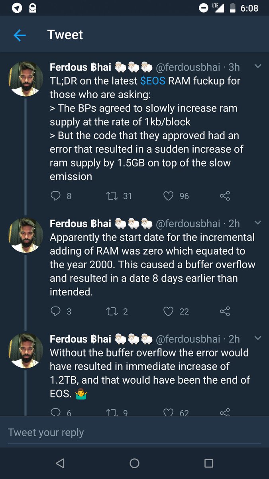Screen dimensions: 269x479
Task: Open the $EOS cashtag link
Action: point(153,81)
